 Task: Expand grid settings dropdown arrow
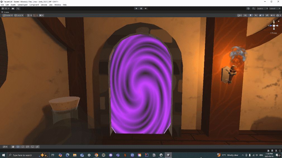point(31,15)
